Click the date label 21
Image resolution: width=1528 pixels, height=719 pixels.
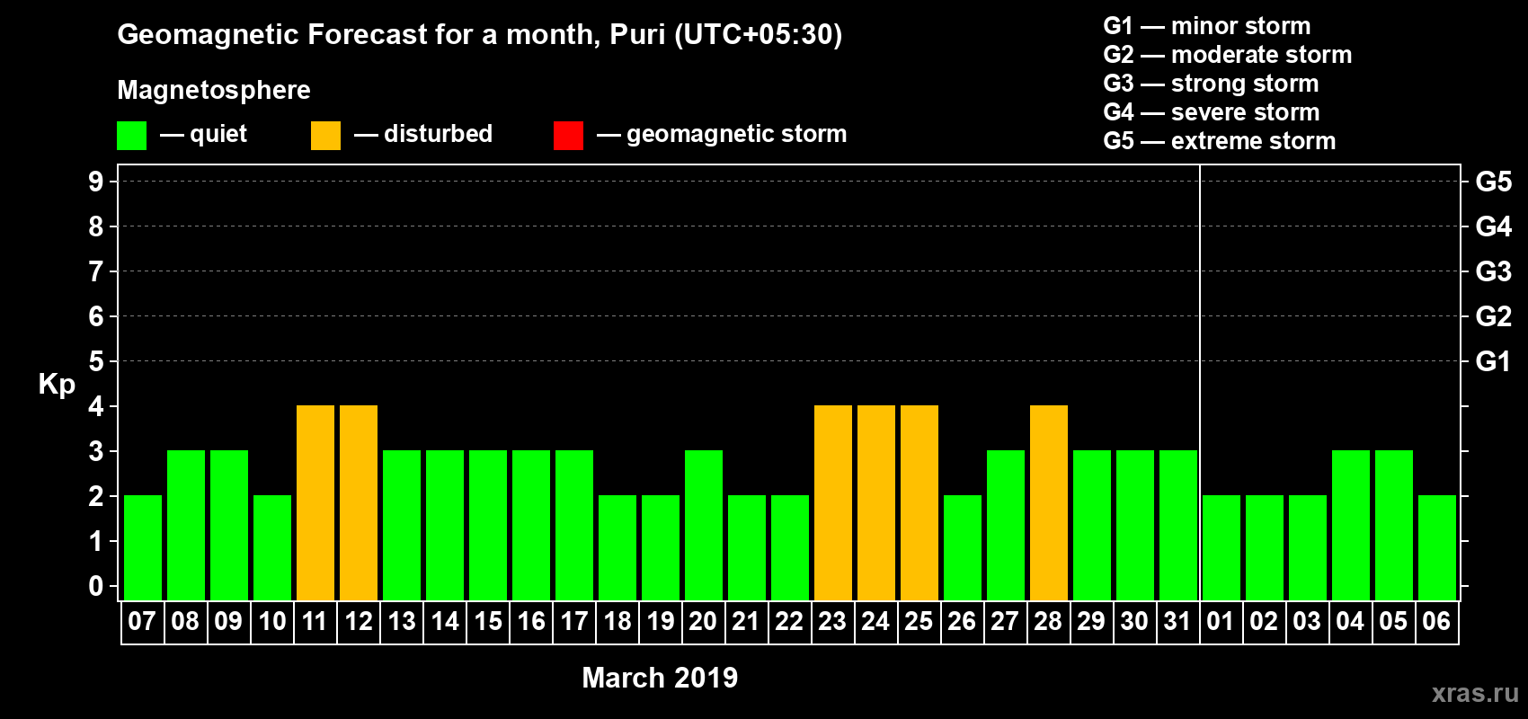coord(746,621)
